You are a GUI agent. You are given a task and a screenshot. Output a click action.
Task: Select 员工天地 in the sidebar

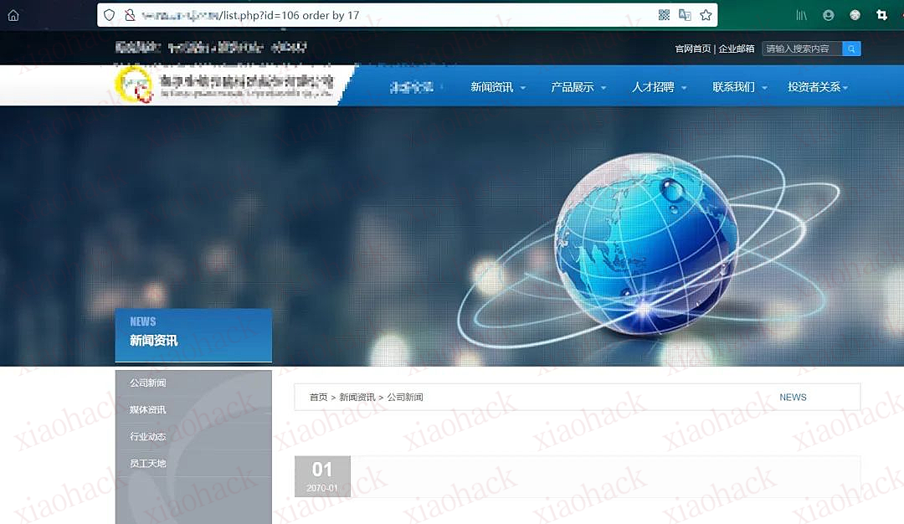coord(147,463)
